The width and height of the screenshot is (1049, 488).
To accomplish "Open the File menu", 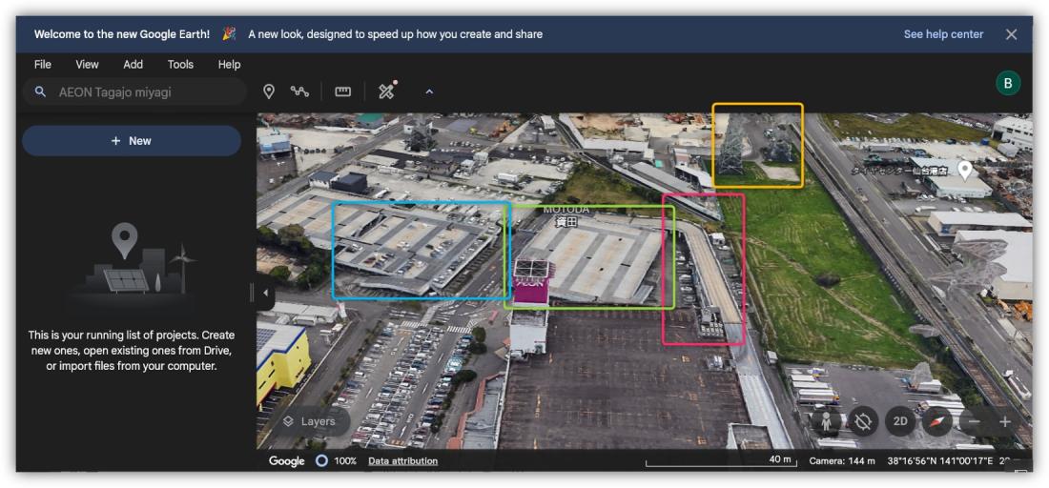I will coord(43,65).
